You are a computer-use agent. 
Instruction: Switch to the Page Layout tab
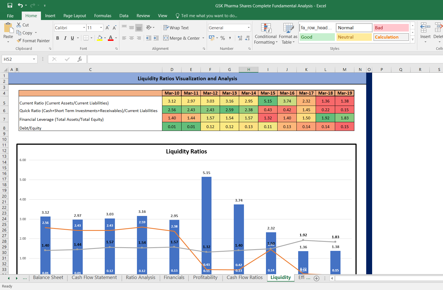point(75,16)
